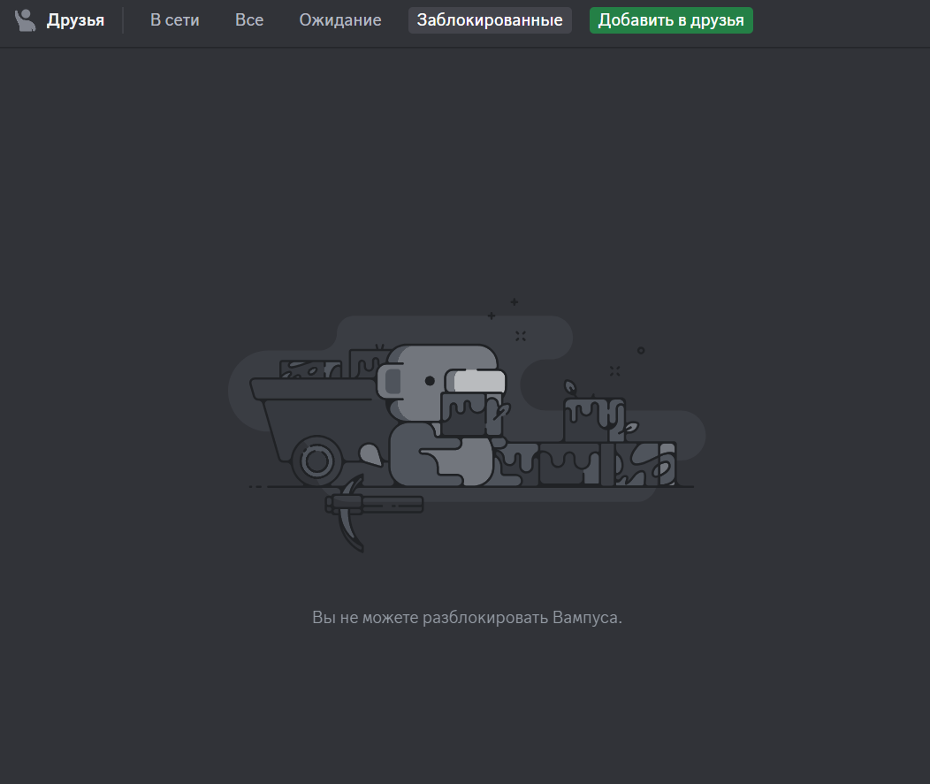Viewport: 930px width, 784px height.
Task: Click the Друзья header label
Action: 75,20
